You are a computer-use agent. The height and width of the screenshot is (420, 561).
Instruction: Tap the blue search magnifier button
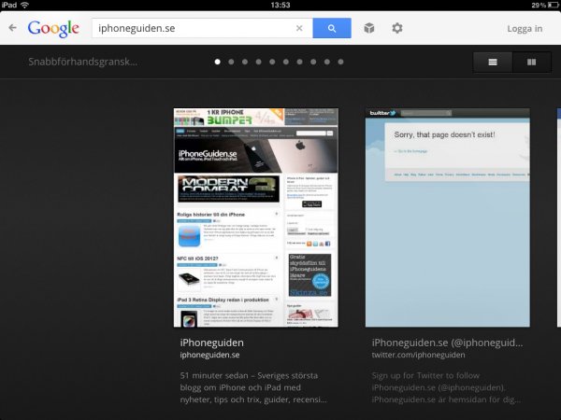[x=332, y=28]
